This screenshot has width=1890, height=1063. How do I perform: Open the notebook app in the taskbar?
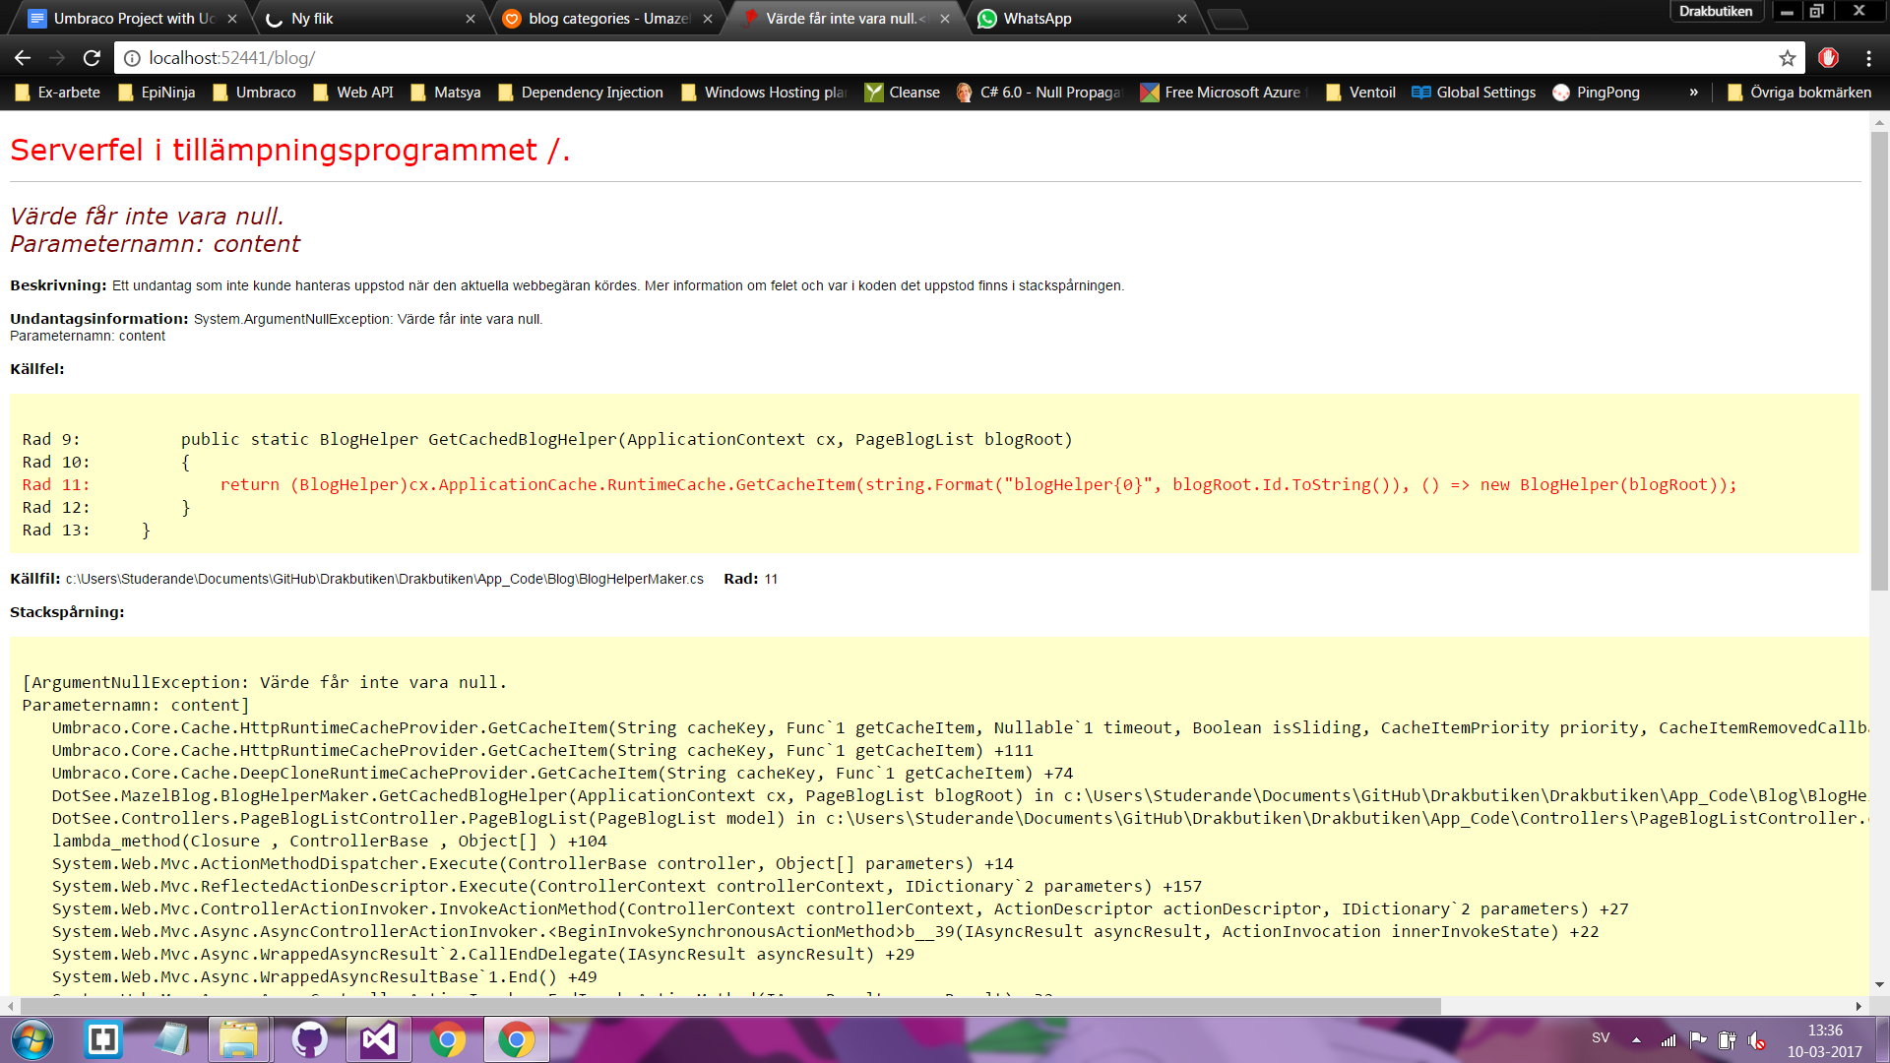[171, 1039]
